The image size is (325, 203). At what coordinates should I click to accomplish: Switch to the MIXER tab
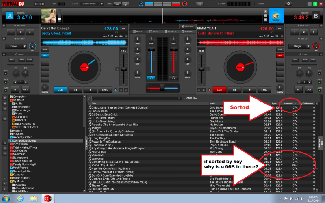tap(137, 32)
